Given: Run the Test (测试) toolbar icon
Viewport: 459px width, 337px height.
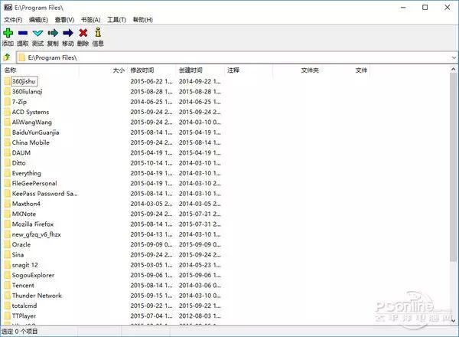Looking at the screenshot, I should pyautogui.click(x=37, y=34).
